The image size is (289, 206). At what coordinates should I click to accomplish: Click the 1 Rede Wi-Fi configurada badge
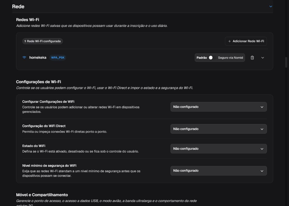click(43, 41)
